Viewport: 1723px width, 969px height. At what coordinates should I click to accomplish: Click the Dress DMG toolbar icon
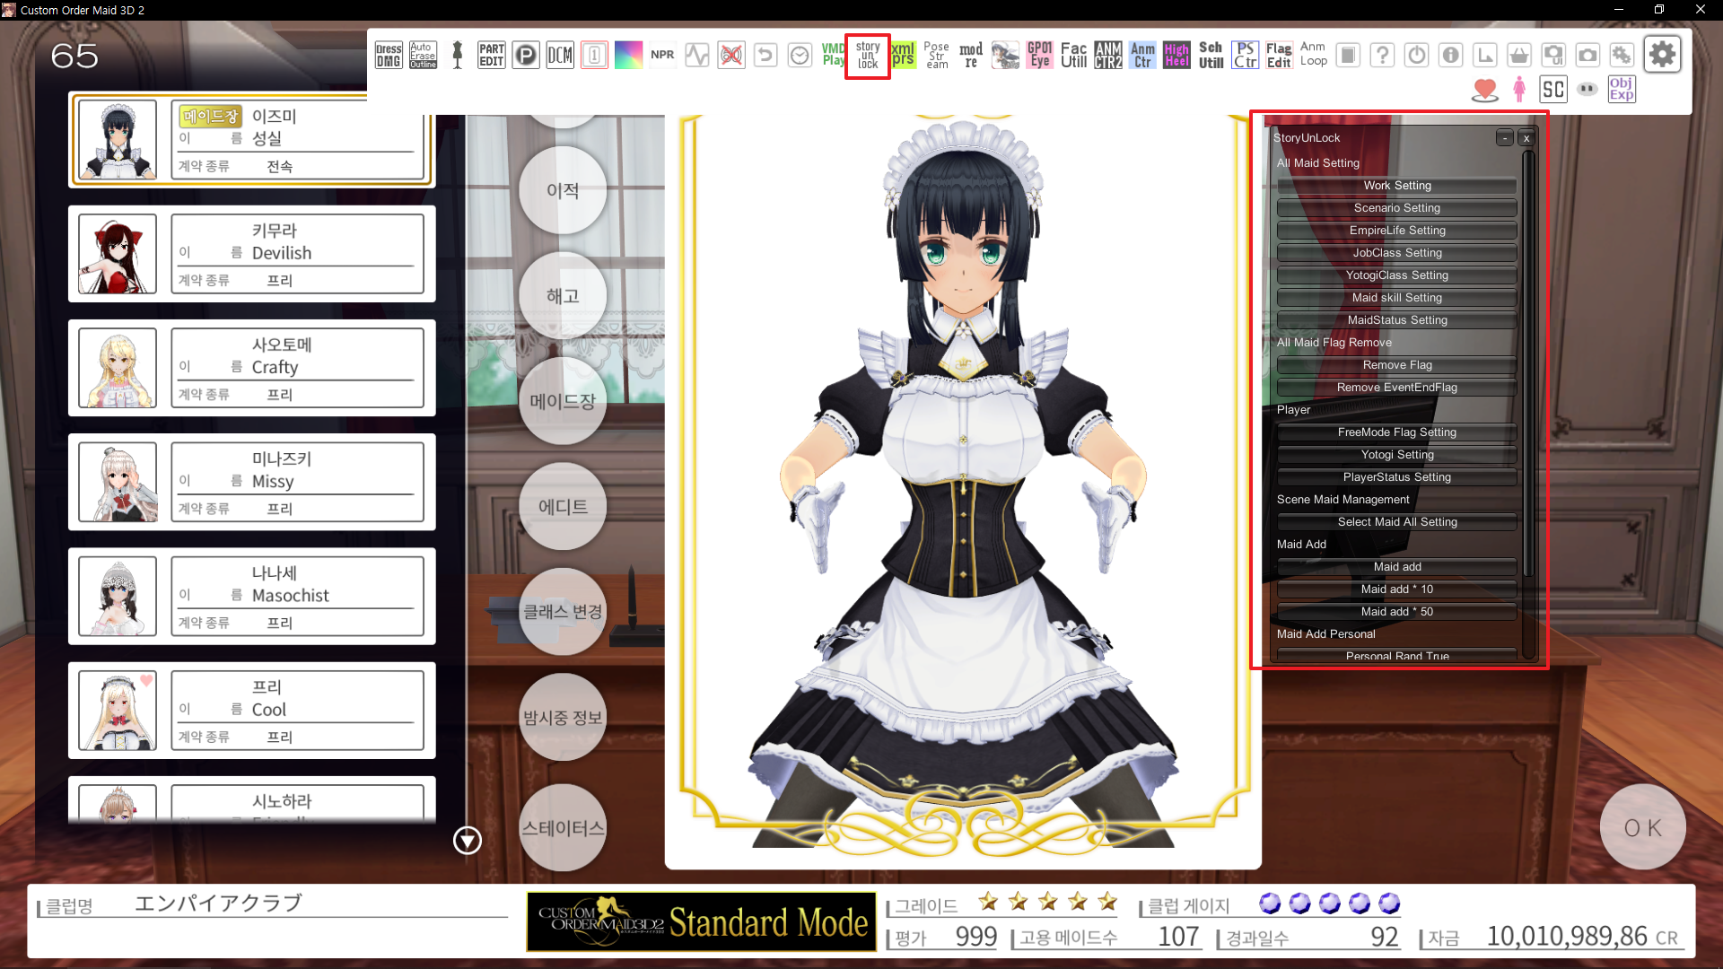[x=389, y=56]
